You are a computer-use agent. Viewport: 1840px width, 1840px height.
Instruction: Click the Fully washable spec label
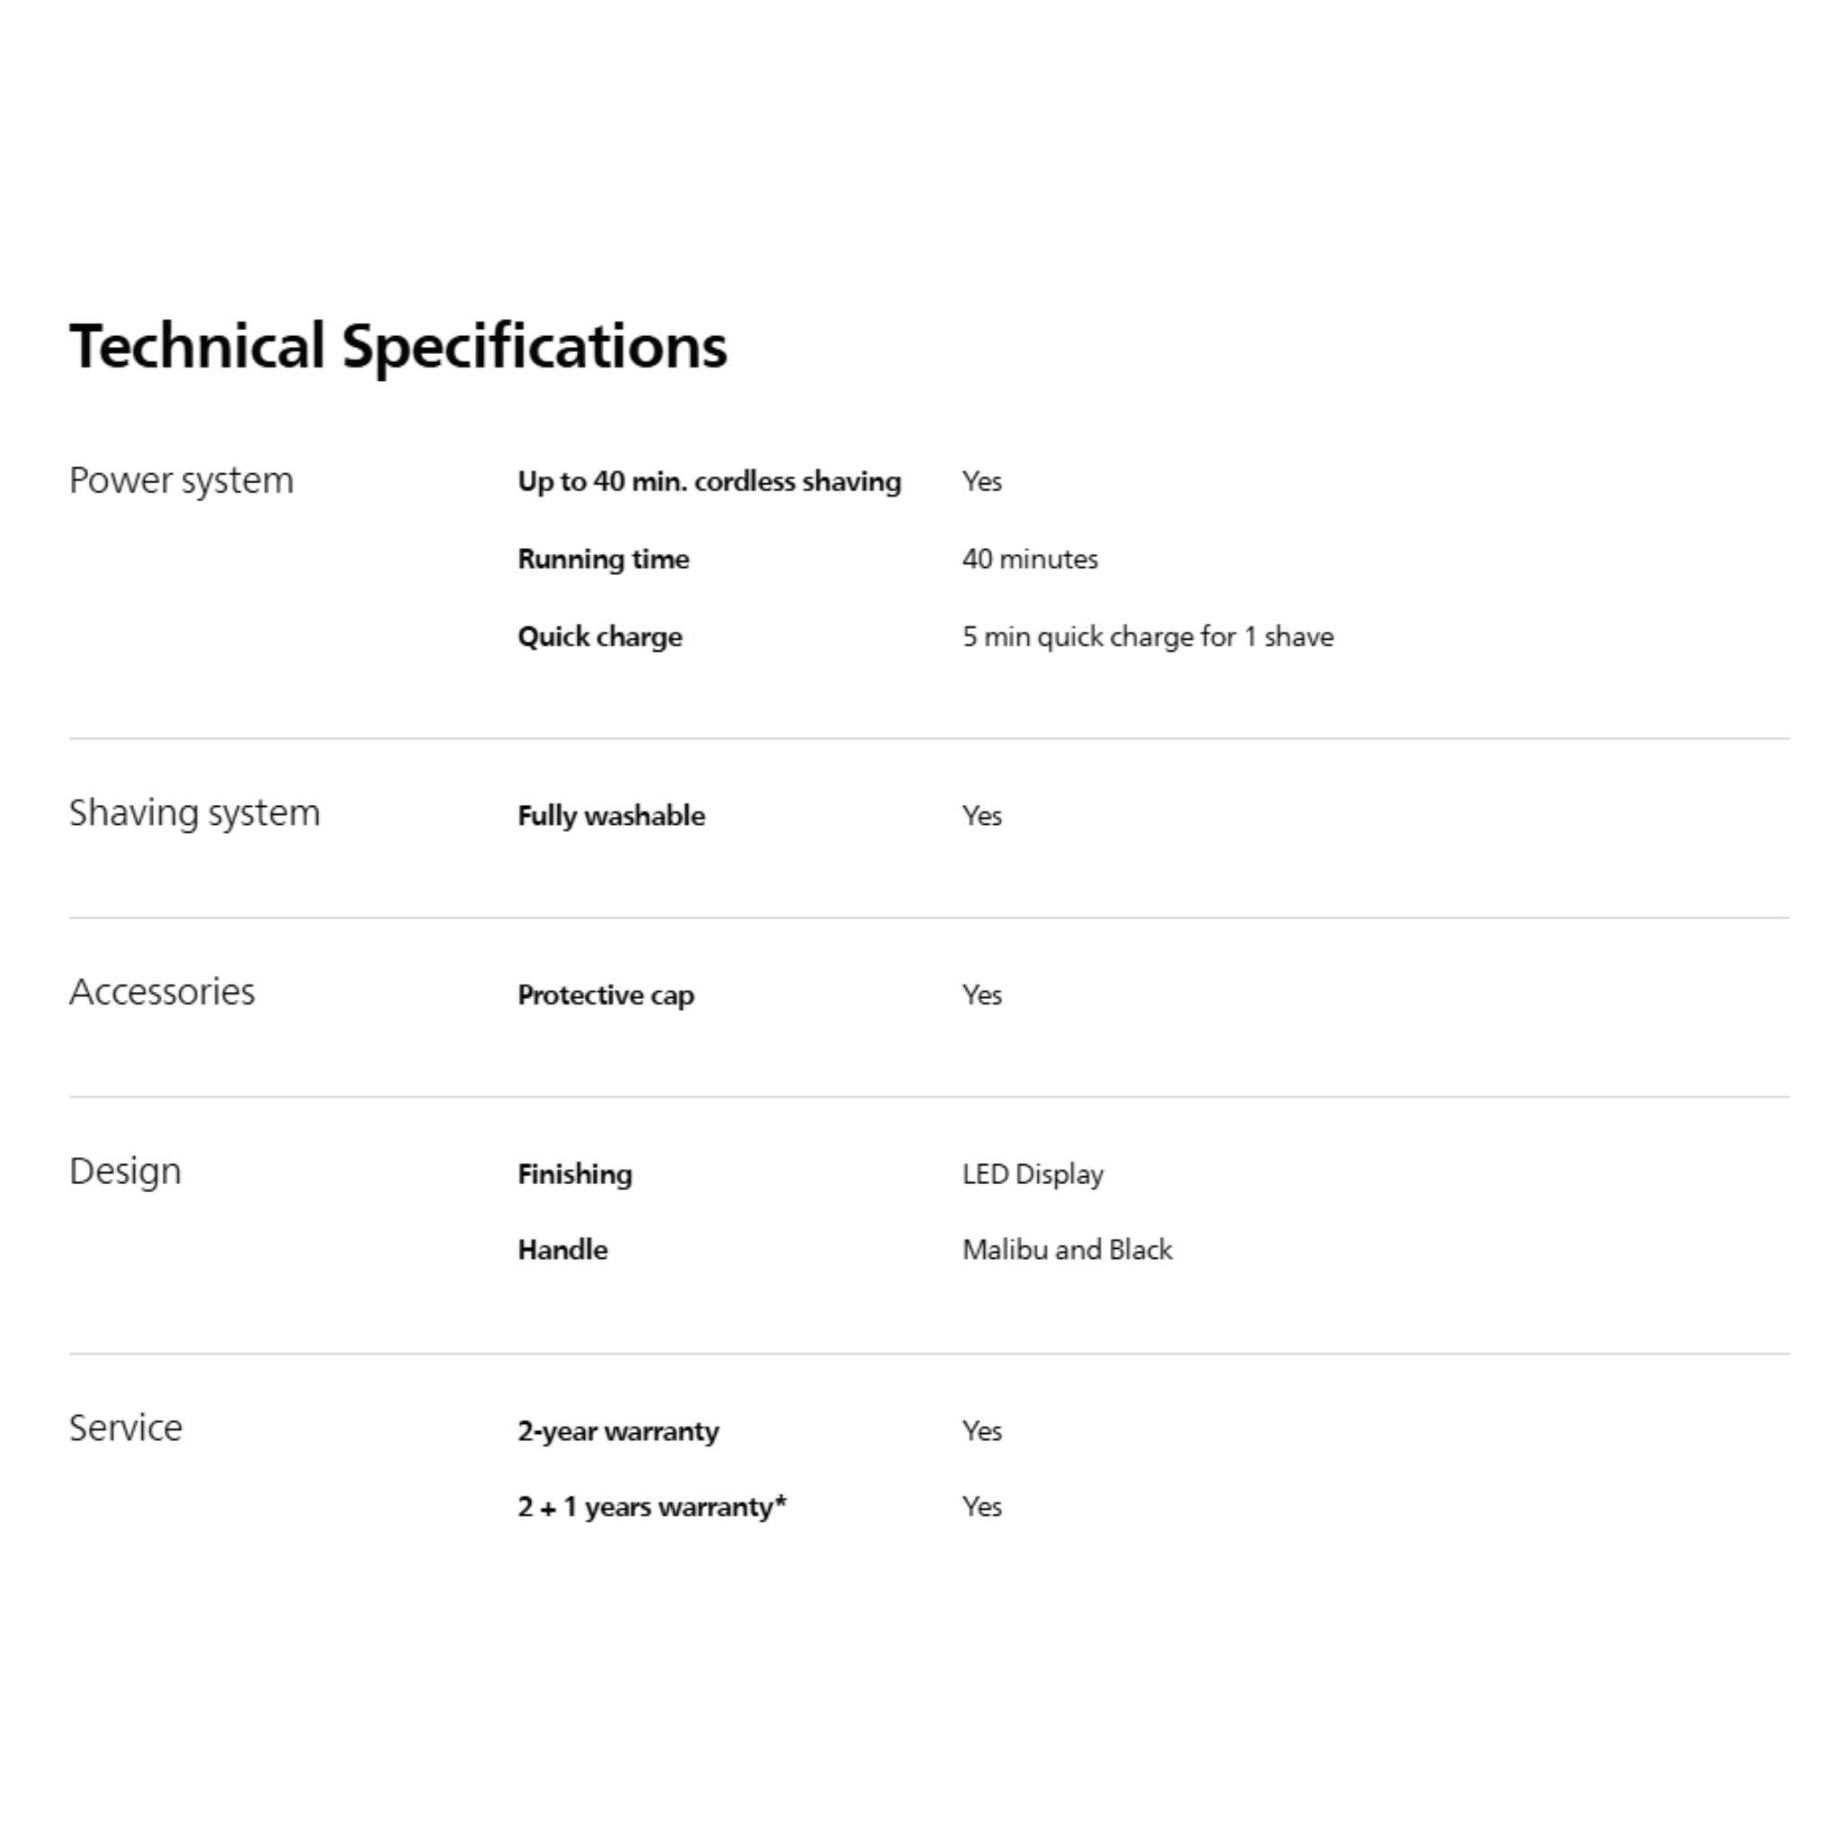[x=612, y=816]
